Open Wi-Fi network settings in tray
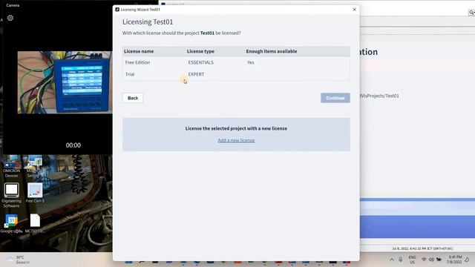Viewport: 475px width, 267px height. tap(424, 260)
